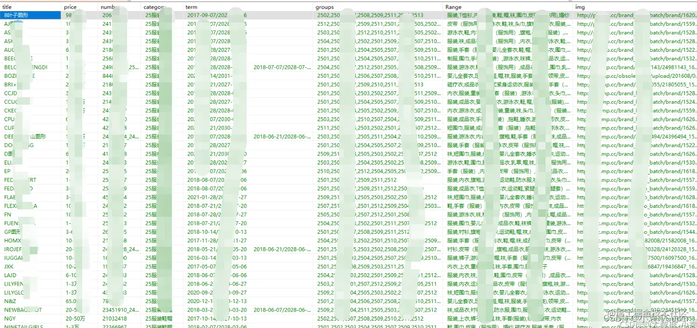
Task: Select the N&Z title cell
Action: click(31, 301)
